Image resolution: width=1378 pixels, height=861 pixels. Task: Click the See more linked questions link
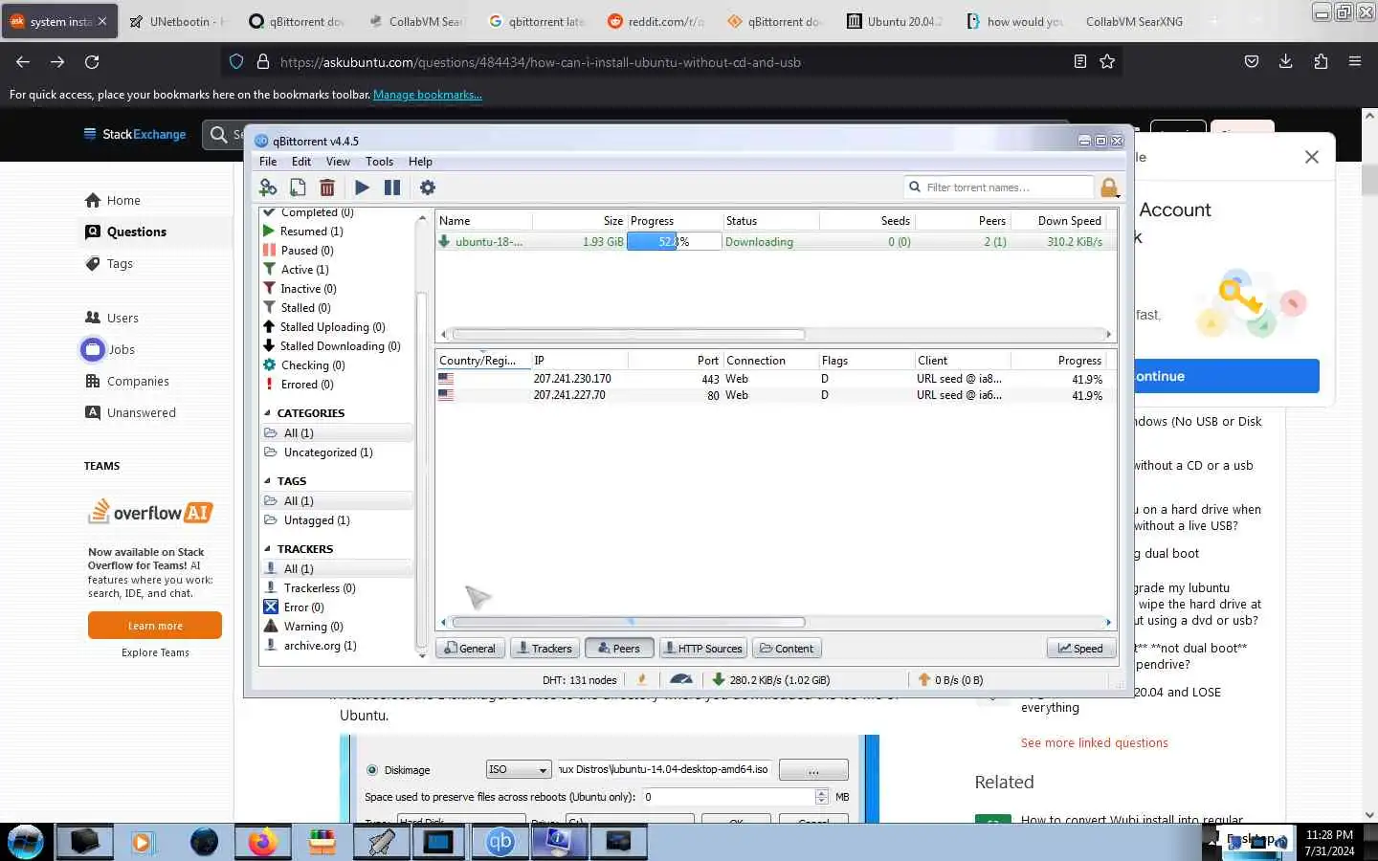tap(1094, 743)
